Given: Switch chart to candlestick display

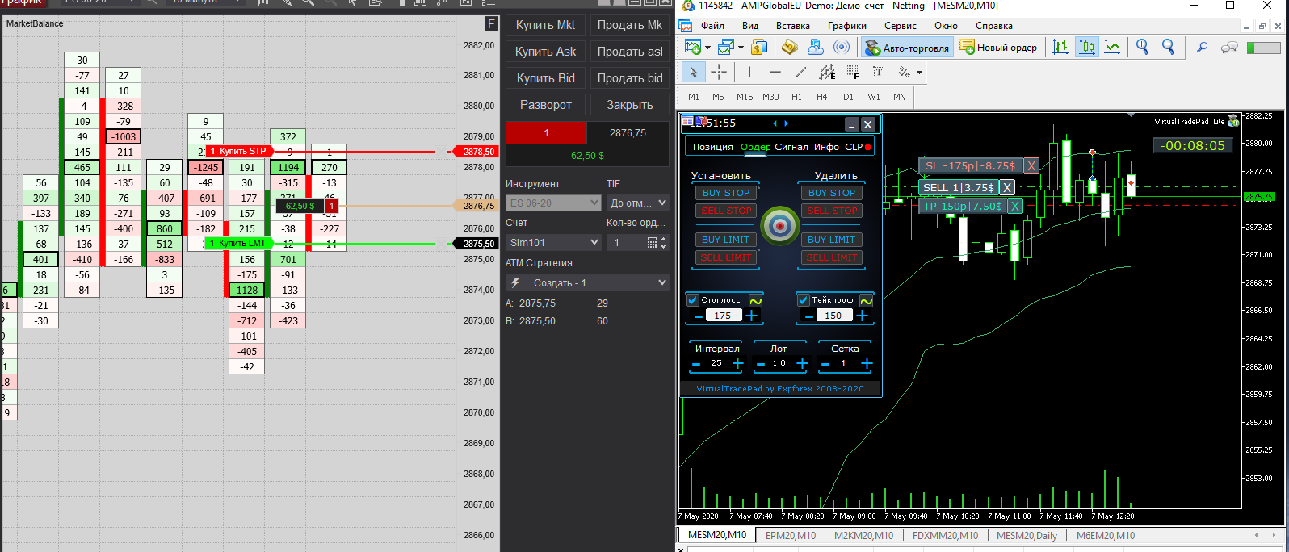Looking at the screenshot, I should click(x=1087, y=48).
